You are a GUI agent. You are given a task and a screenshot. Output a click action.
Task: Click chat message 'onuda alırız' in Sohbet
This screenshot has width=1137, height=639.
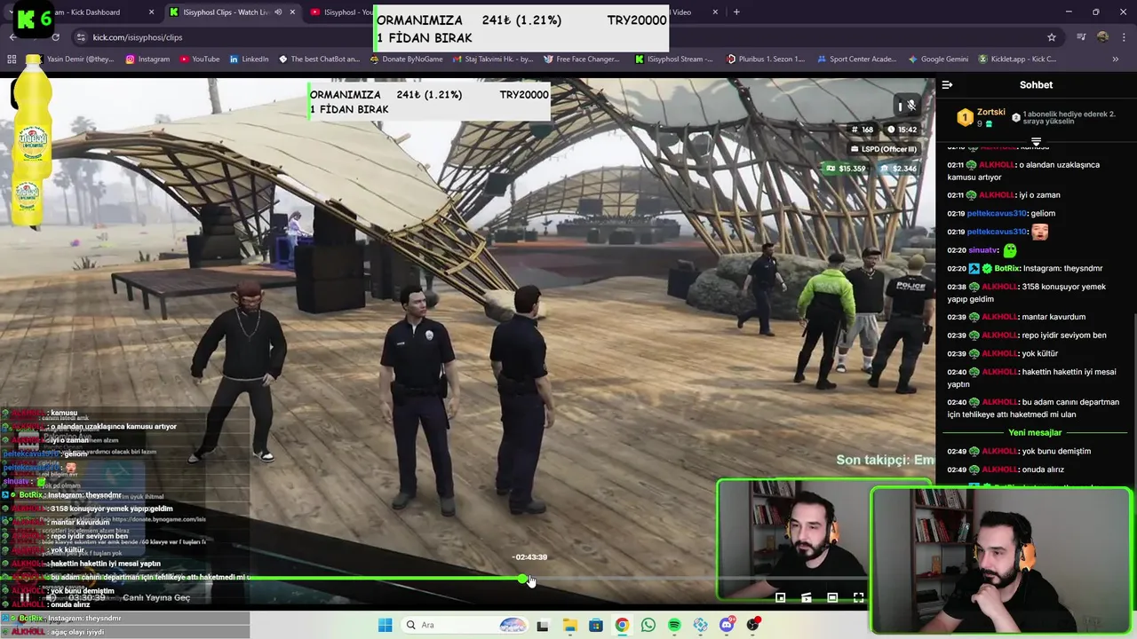[x=1043, y=469]
